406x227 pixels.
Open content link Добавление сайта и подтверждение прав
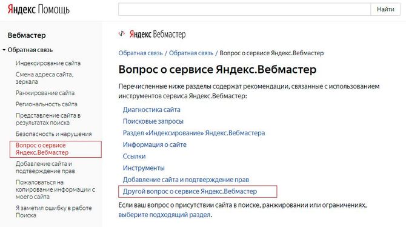click(186, 180)
